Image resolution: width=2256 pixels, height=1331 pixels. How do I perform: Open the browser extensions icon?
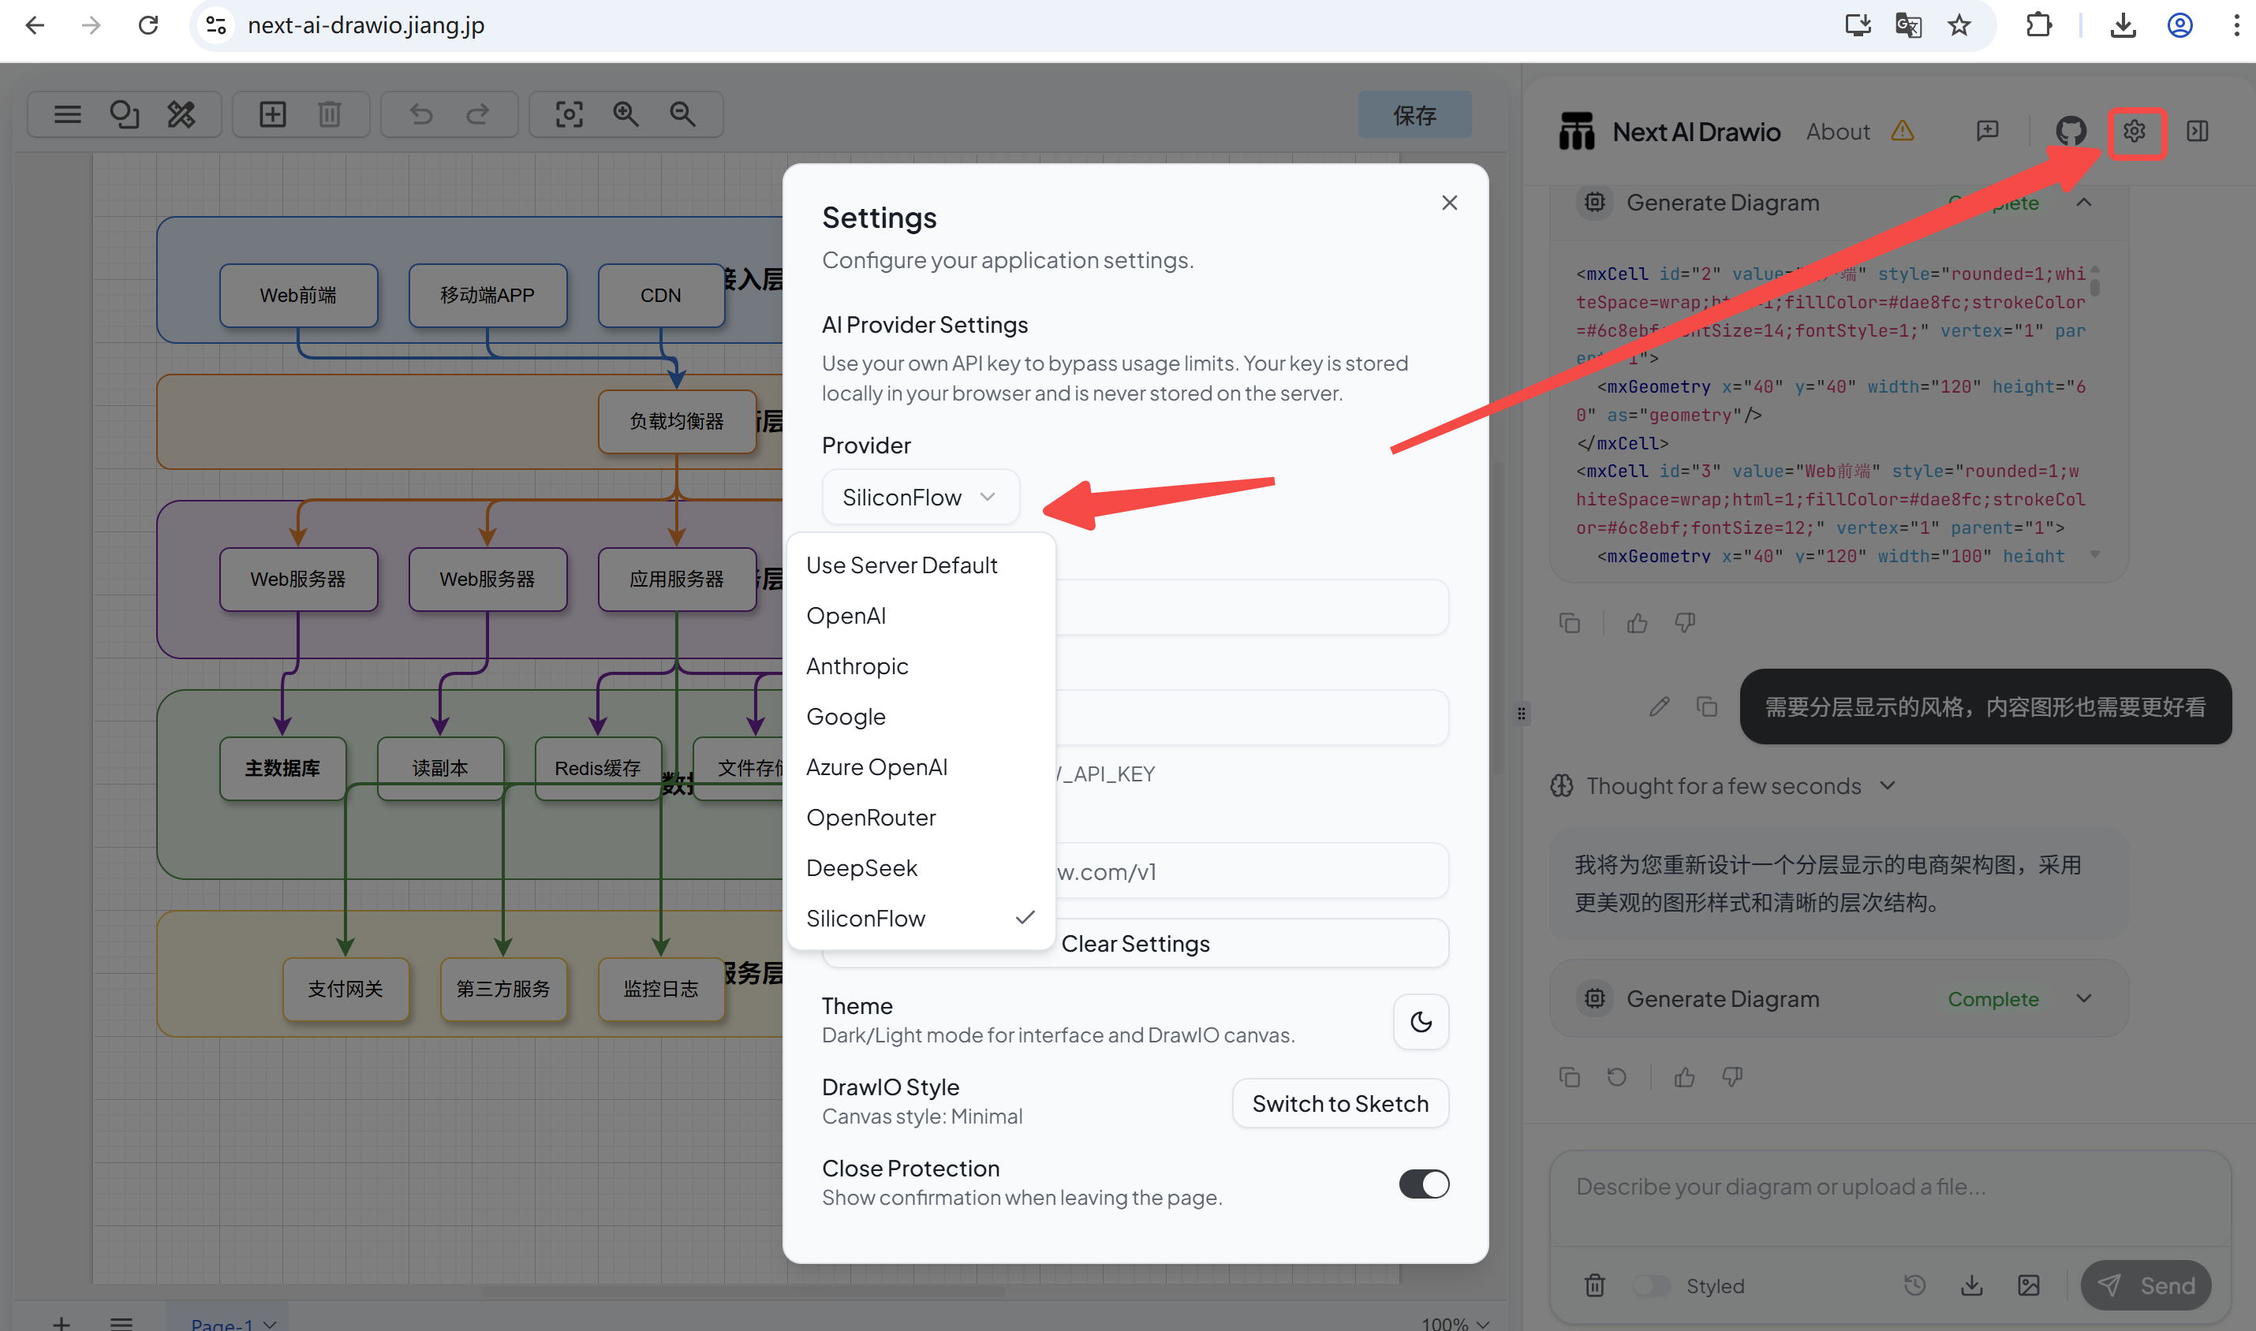coord(2039,25)
